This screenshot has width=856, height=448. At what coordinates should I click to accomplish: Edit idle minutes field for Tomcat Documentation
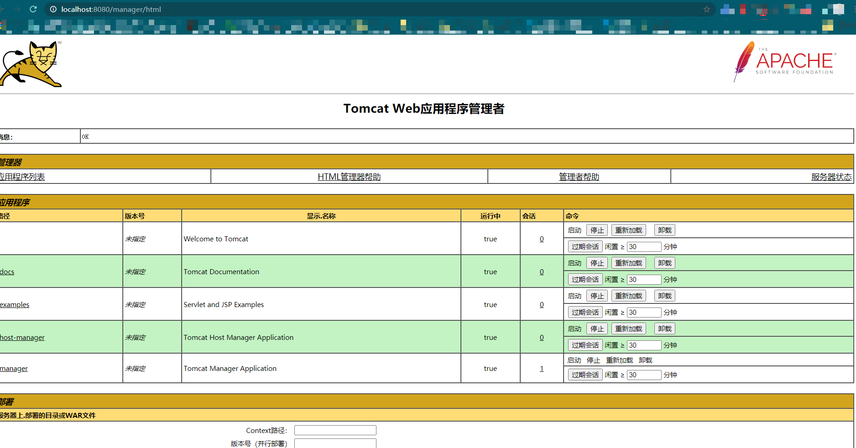(x=644, y=280)
